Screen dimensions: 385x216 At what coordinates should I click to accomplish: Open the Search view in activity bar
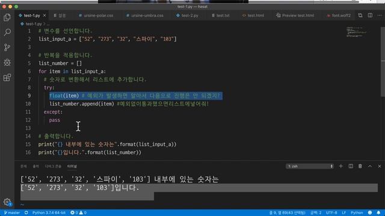click(7, 32)
